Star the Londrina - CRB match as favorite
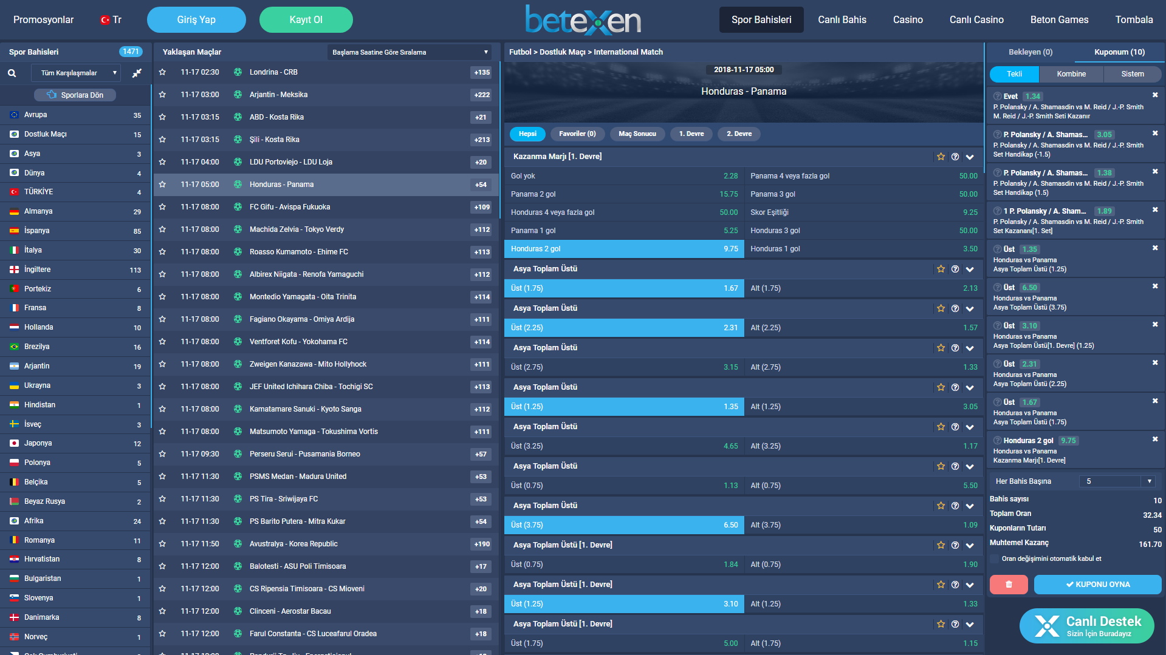 click(x=162, y=72)
